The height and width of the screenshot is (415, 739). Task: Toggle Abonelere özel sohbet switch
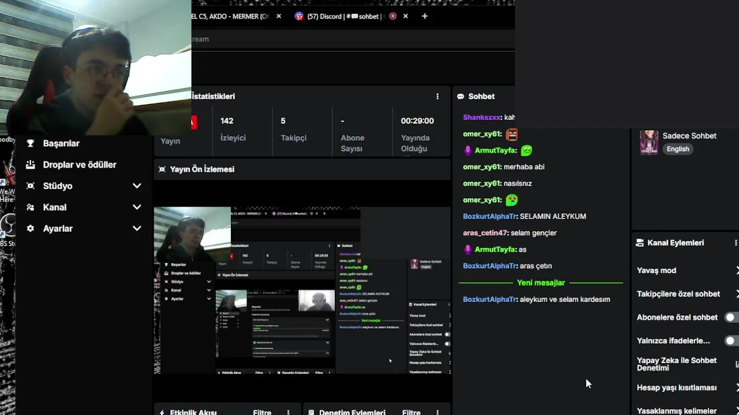coord(732,317)
